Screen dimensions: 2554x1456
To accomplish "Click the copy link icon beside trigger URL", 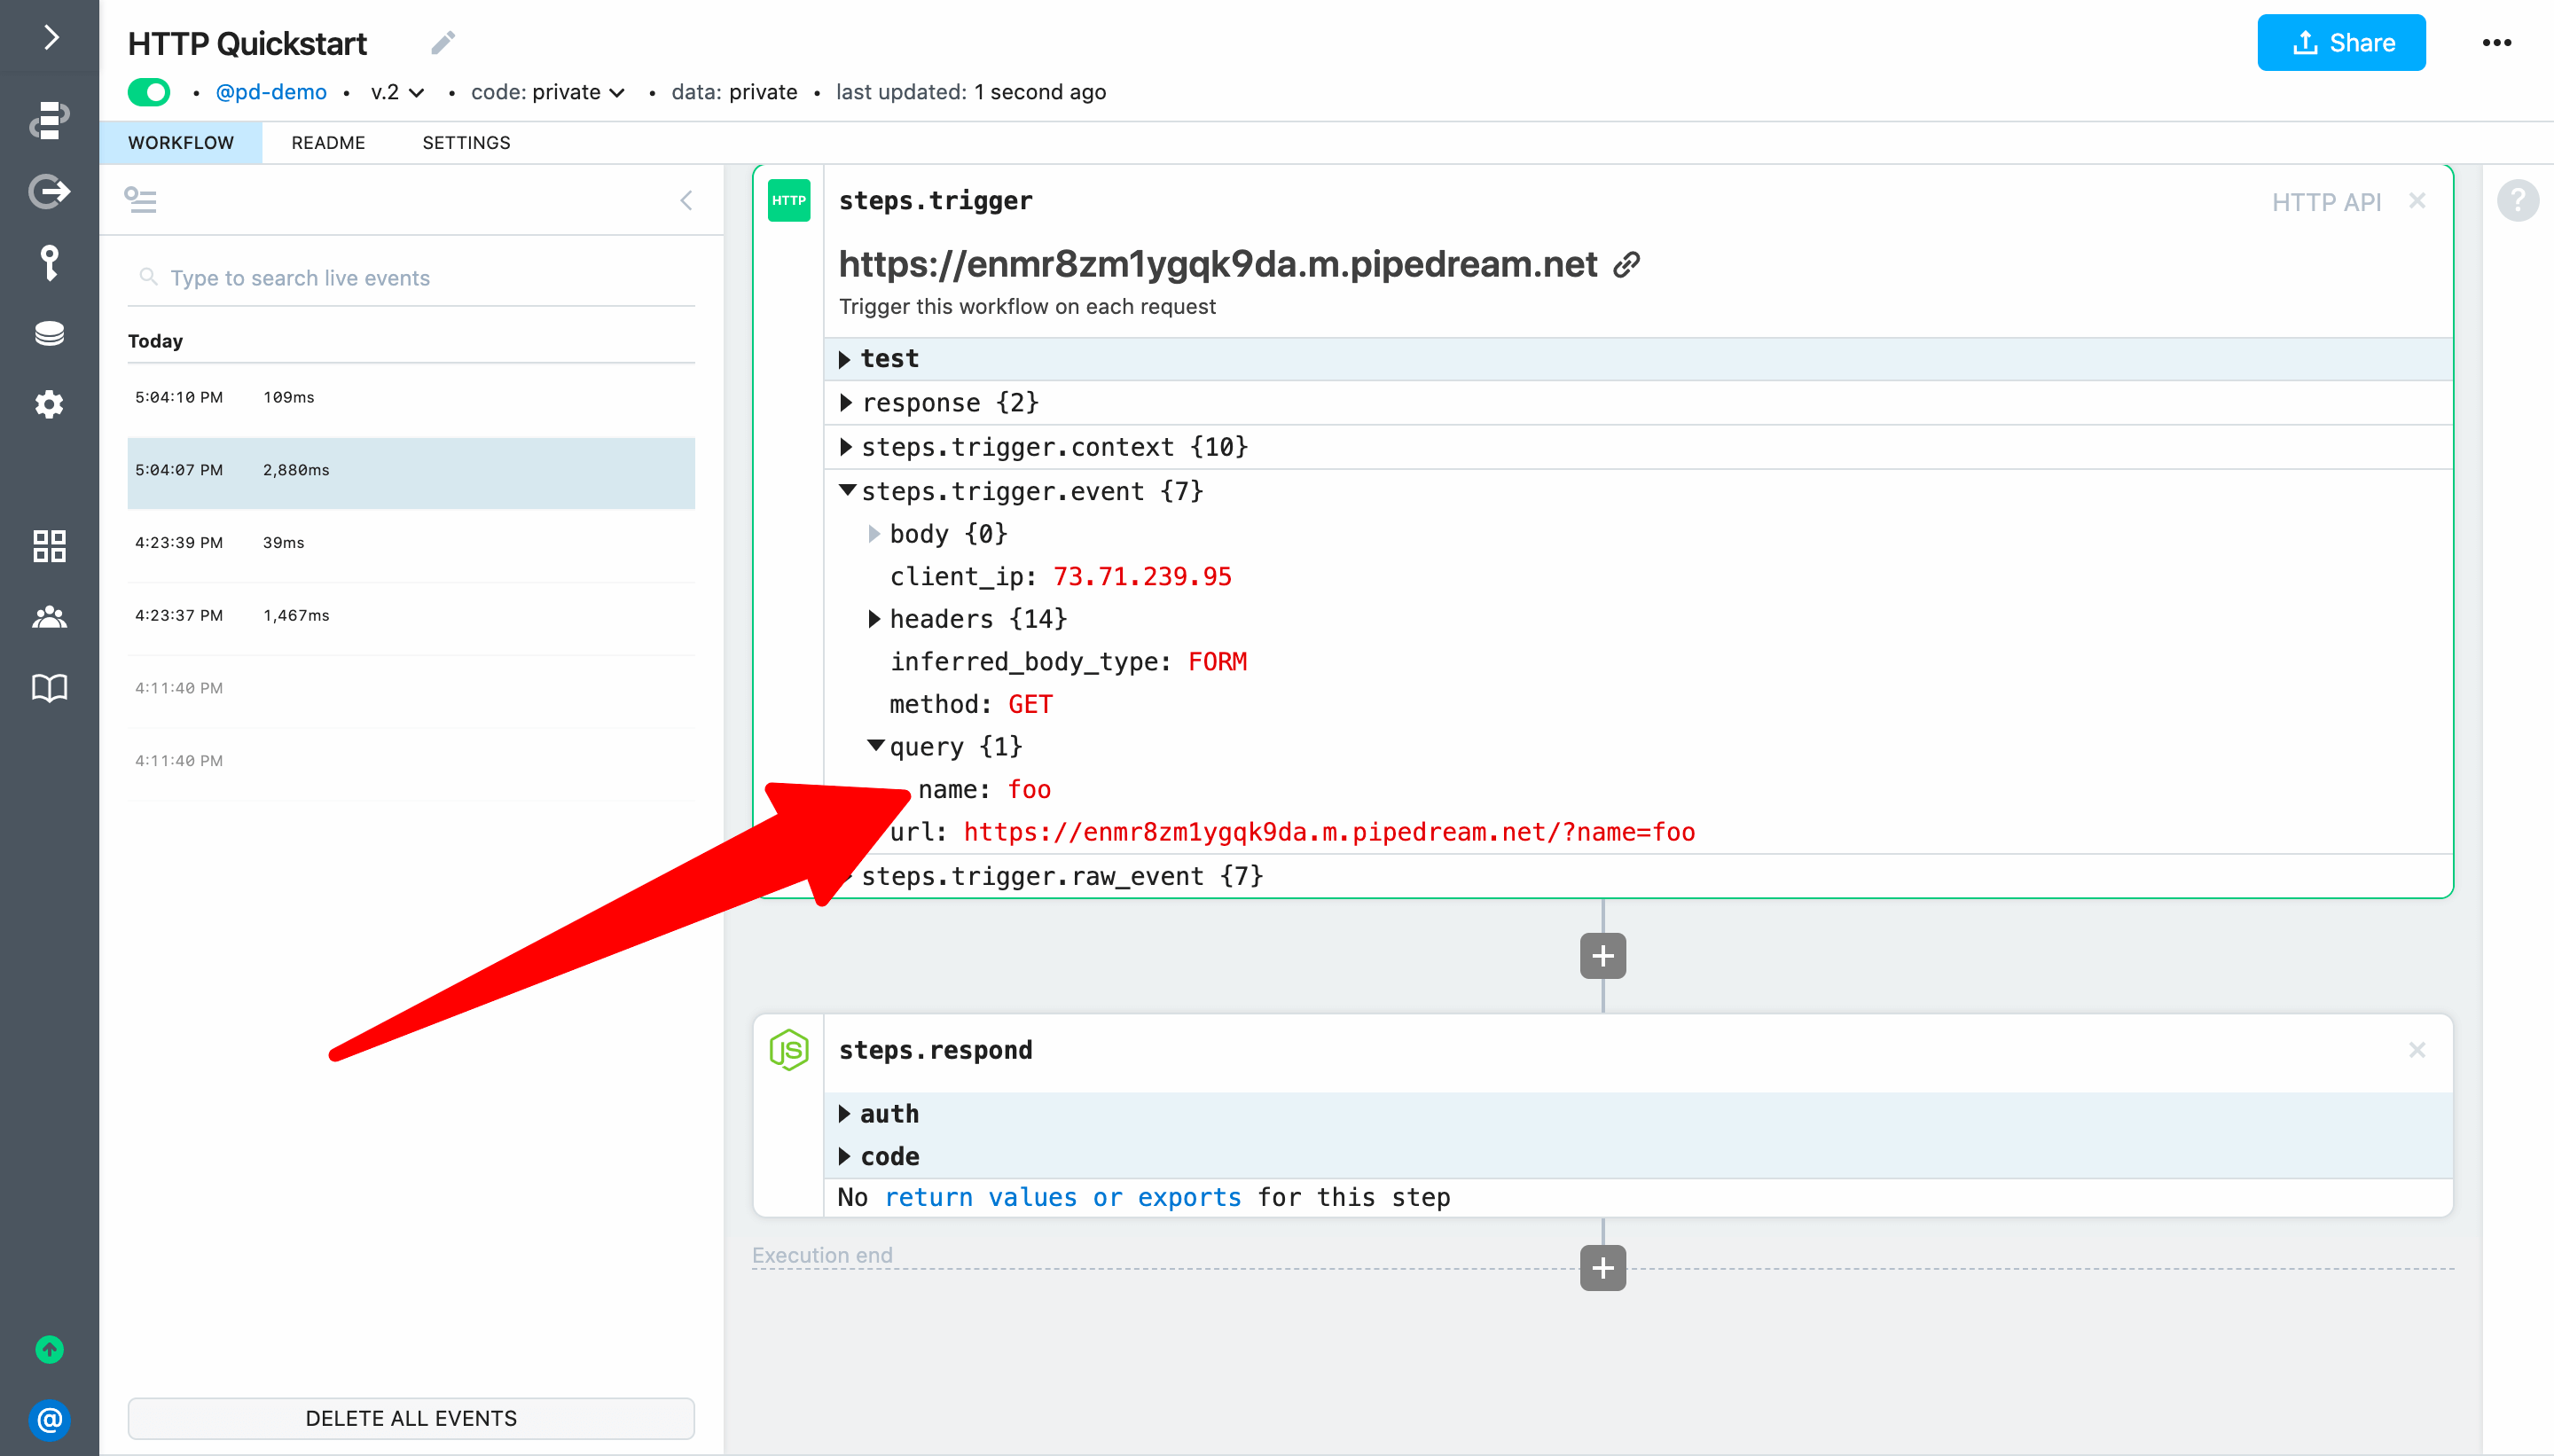I will pyautogui.click(x=1627, y=264).
